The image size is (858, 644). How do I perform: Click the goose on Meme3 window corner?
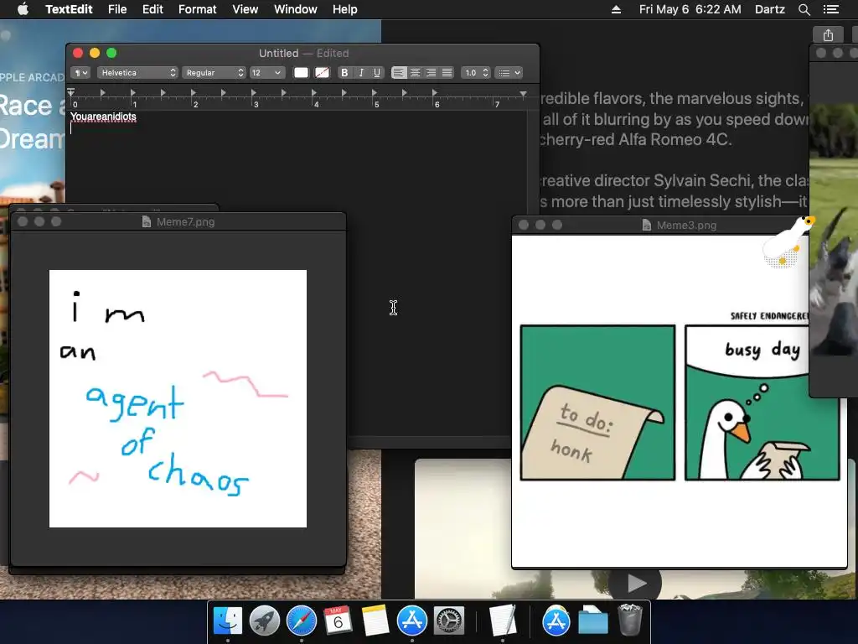tap(788, 241)
